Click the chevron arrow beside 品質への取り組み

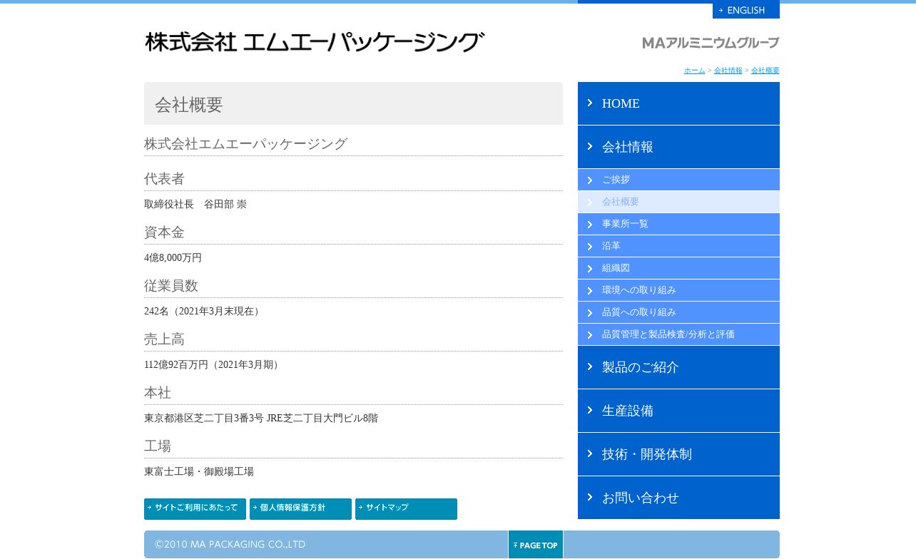coord(590,313)
